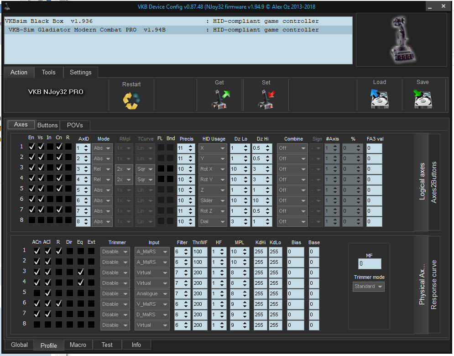Enable the En checkbox for logical axis 8
This screenshot has height=356, width=454.
(31, 220)
